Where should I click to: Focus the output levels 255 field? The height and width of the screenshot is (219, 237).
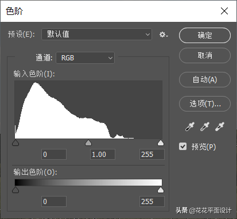[x=152, y=202]
